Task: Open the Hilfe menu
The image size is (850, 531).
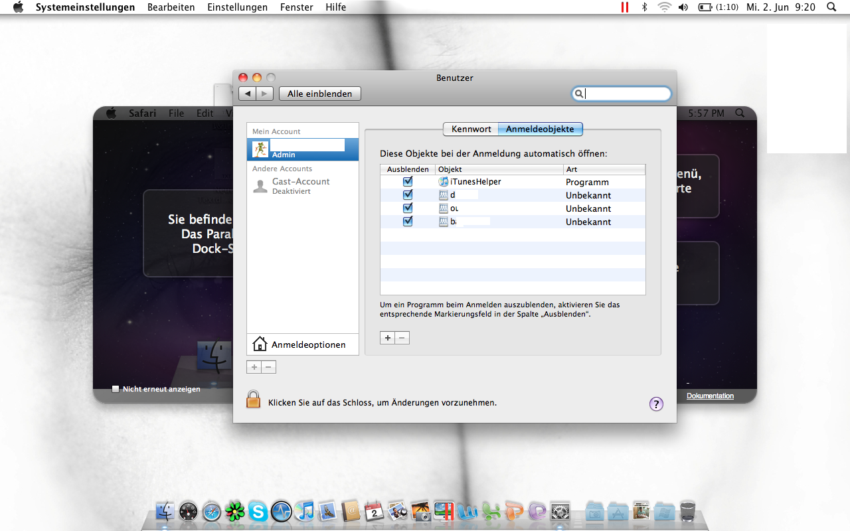Action: pos(336,7)
